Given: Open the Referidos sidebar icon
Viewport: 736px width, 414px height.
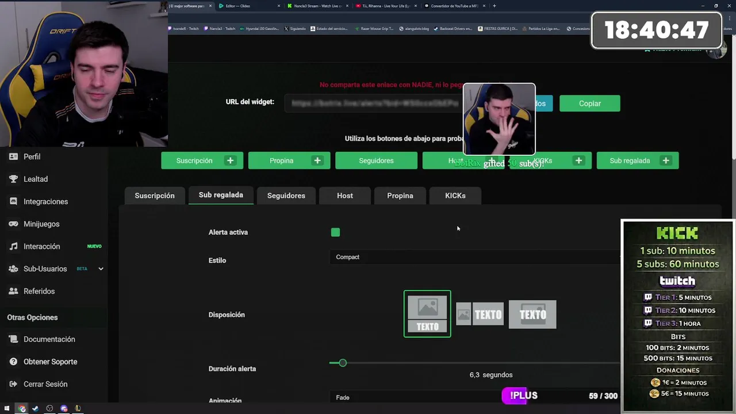Looking at the screenshot, I should (x=13, y=291).
